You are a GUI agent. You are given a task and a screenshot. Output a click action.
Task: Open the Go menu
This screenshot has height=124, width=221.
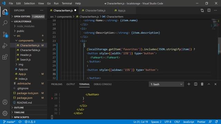tap(49, 3)
